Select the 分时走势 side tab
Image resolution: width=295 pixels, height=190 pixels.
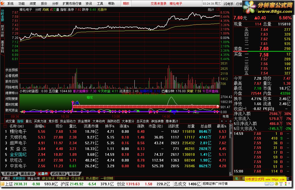coord(2,15)
